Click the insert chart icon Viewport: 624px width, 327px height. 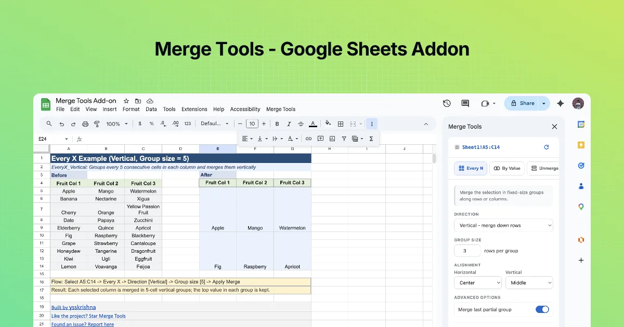click(x=332, y=139)
